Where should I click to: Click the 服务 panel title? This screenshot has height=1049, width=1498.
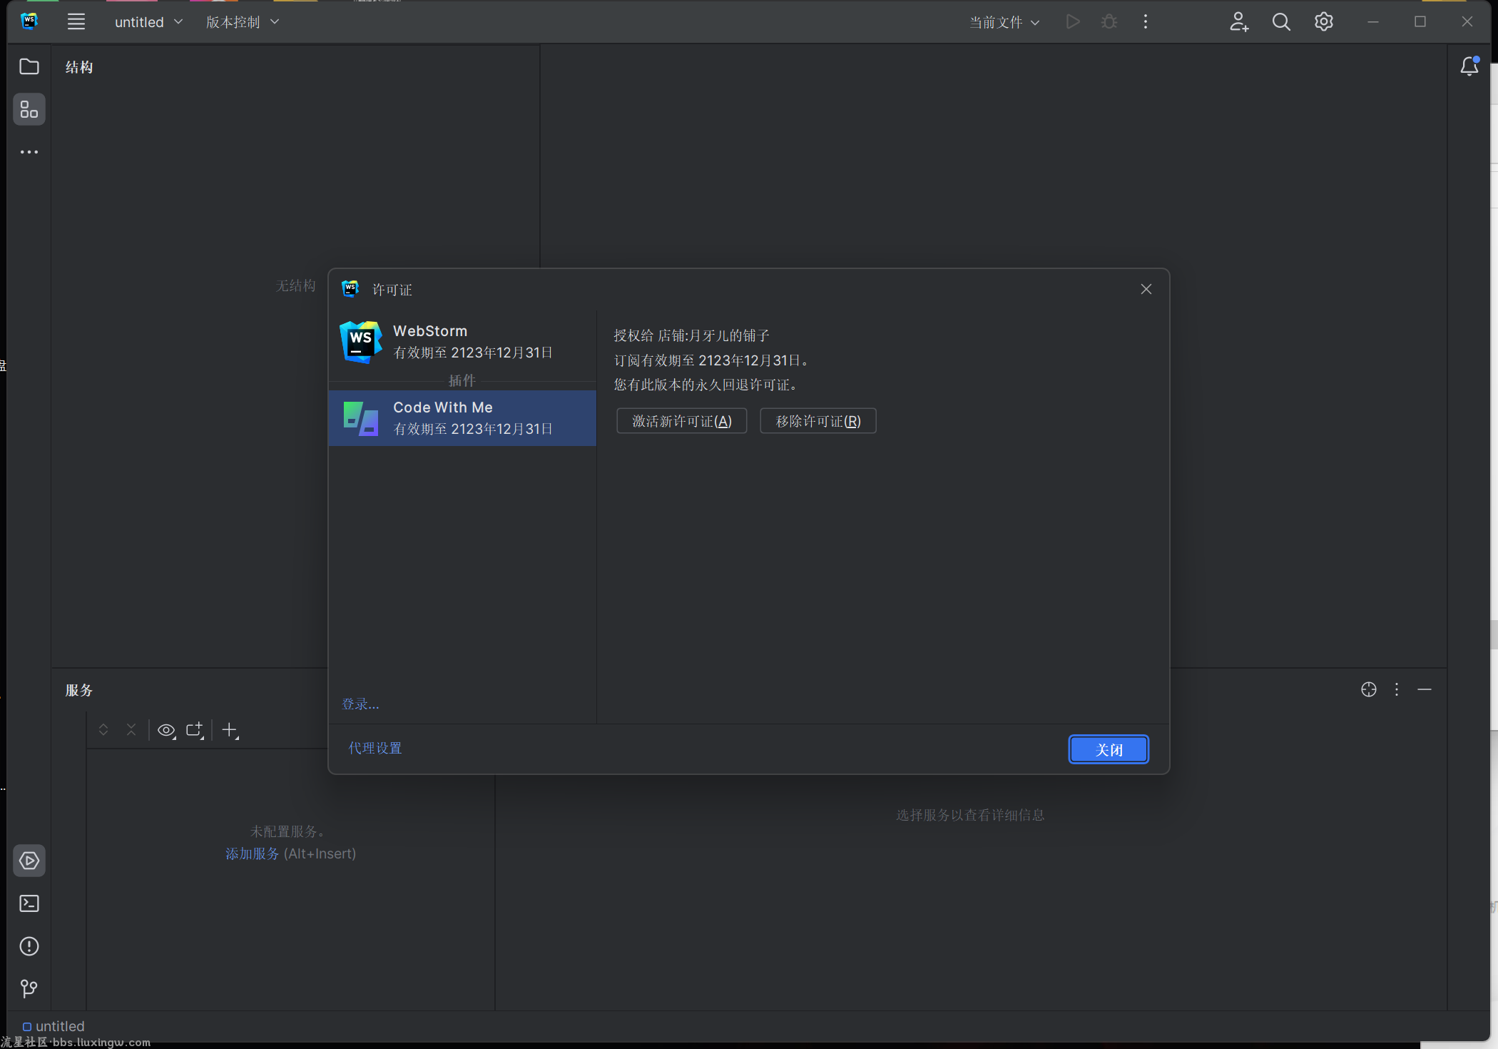[79, 690]
